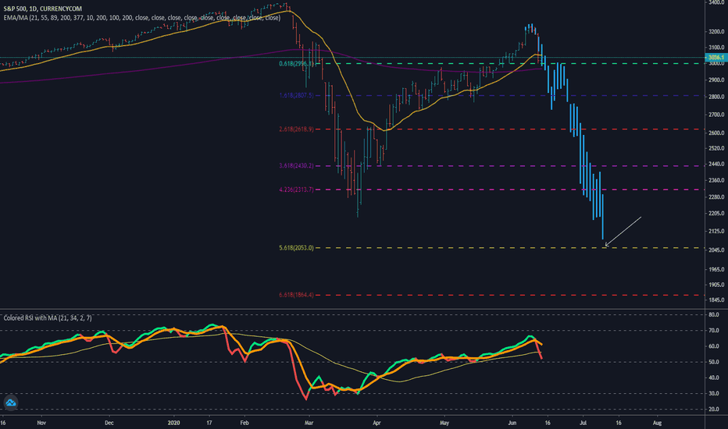Click the Dec date on time axis
This screenshot has width=728, height=429.
109,423
